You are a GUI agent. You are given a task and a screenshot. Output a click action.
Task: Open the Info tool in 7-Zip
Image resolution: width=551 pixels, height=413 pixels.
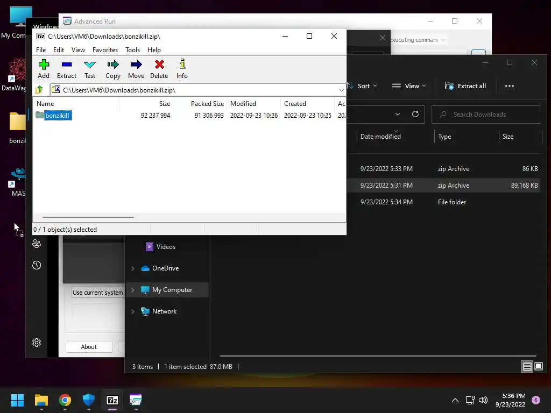point(182,69)
